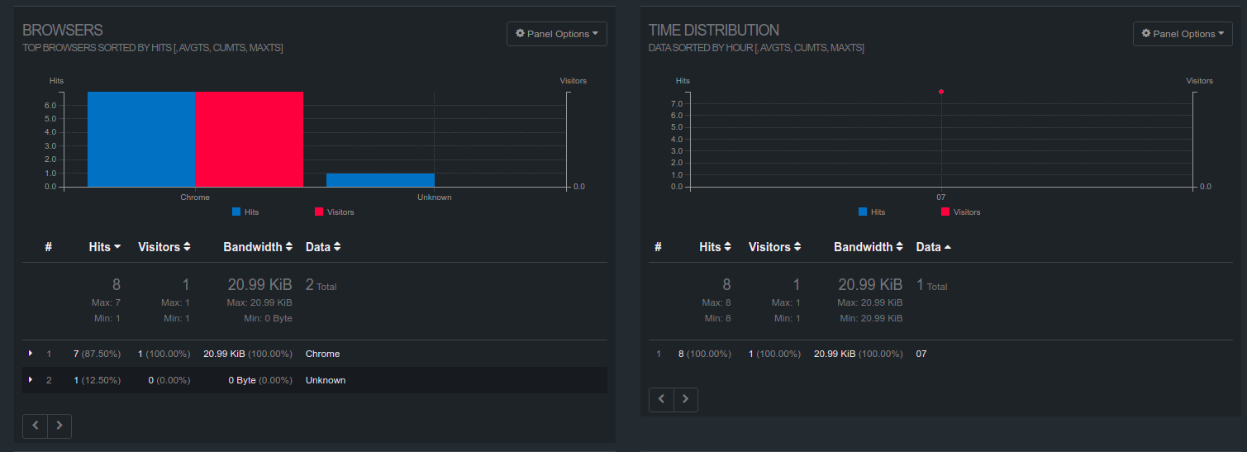The width and height of the screenshot is (1247, 452).
Task: Go to previous page in Time Distribution
Action: coord(661,399)
